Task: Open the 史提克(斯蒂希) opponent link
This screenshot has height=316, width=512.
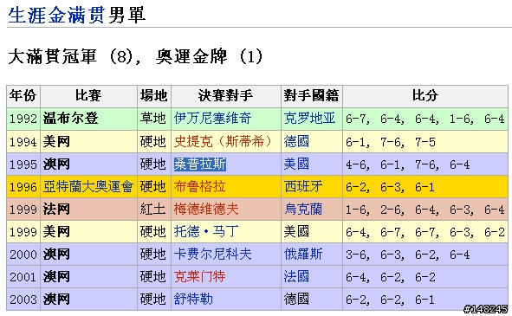Action: tap(223, 142)
